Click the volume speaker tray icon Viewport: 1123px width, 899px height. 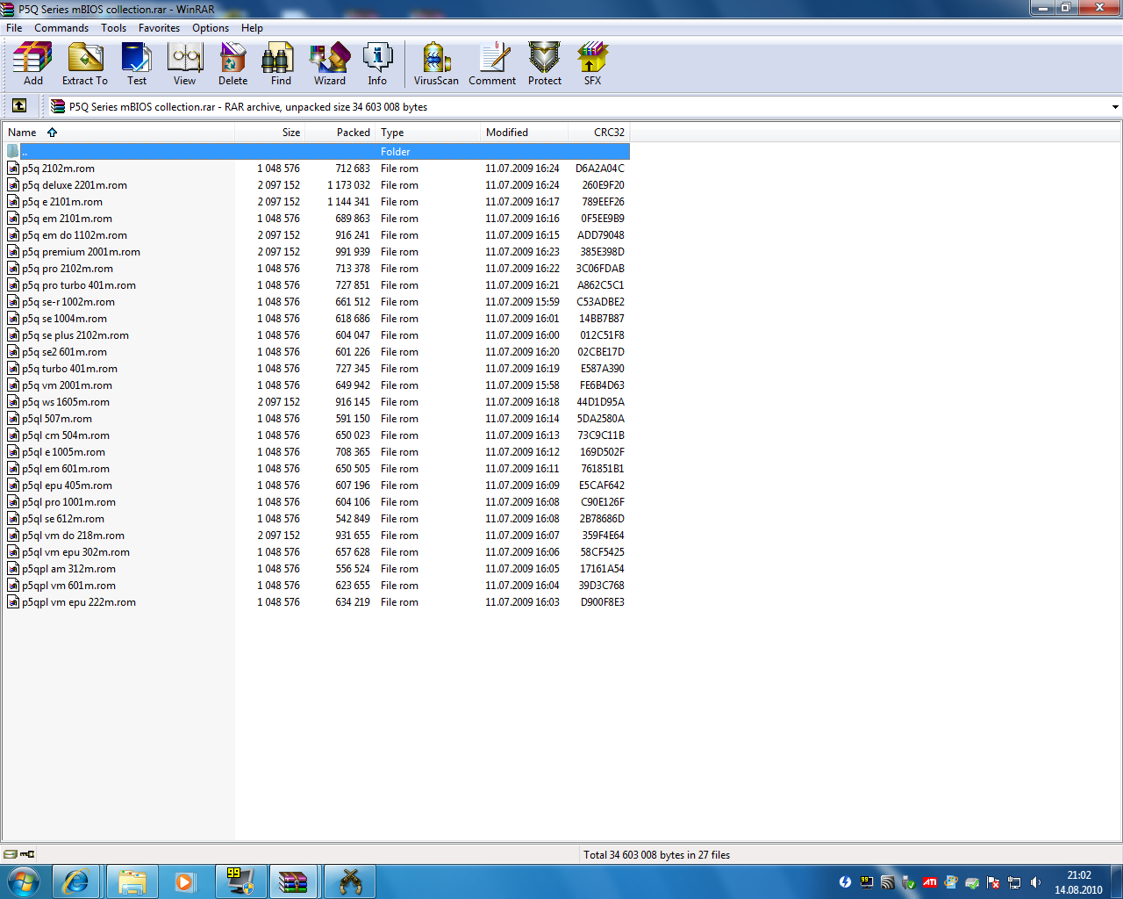[x=1035, y=882]
